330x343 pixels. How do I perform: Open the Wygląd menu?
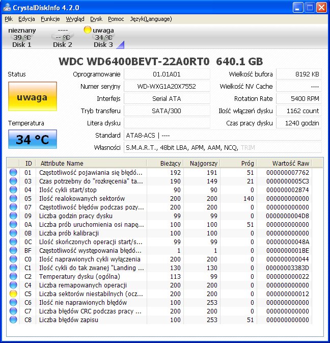click(75, 19)
